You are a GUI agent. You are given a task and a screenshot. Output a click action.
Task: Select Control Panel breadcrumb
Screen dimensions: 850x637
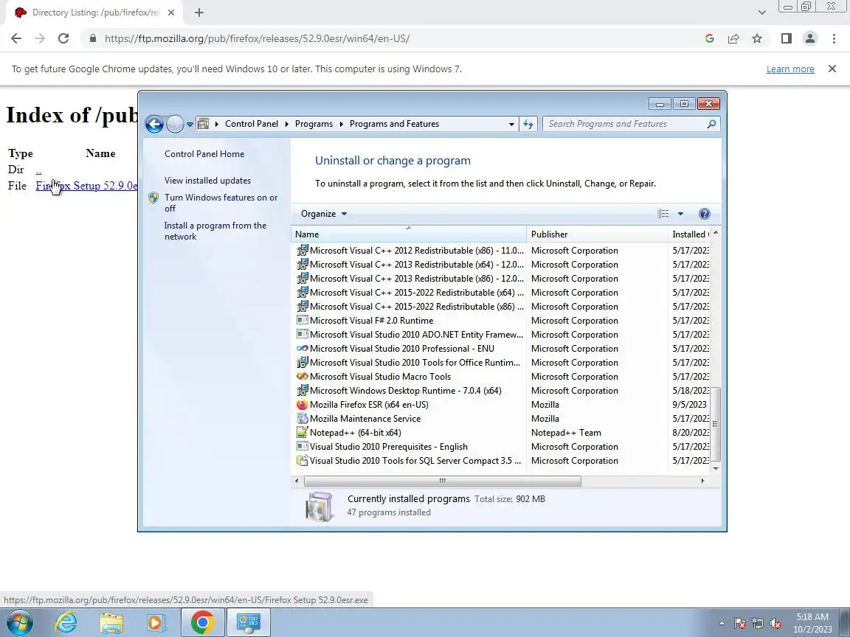(252, 124)
